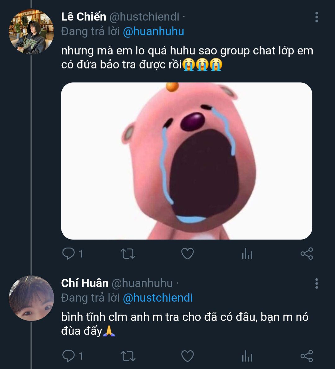
Task: Open more options for Lê Chiến's tweet
Action: point(316,17)
